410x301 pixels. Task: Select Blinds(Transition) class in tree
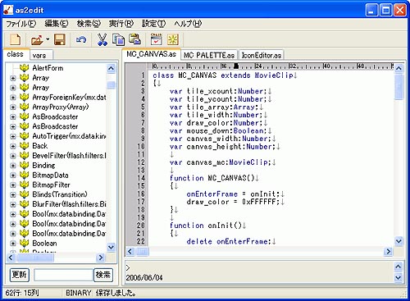pos(60,194)
